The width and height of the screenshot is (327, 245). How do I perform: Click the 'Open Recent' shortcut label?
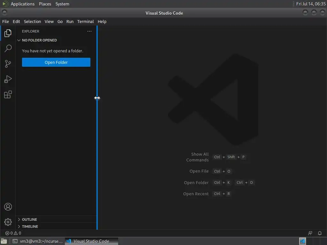click(x=196, y=194)
